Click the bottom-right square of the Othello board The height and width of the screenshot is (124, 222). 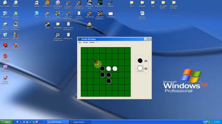[x=128, y=94]
